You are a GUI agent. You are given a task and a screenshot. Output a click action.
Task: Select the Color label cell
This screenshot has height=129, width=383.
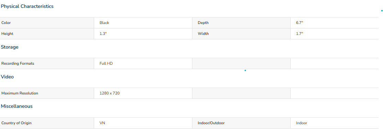click(x=47, y=23)
